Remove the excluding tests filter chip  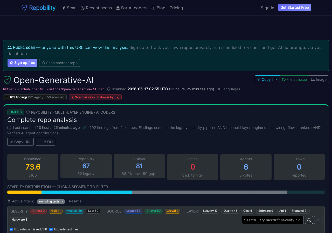[62, 201]
